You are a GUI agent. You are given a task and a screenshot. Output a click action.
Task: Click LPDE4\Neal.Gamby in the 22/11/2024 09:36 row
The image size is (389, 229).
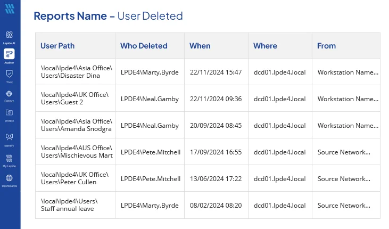point(150,99)
